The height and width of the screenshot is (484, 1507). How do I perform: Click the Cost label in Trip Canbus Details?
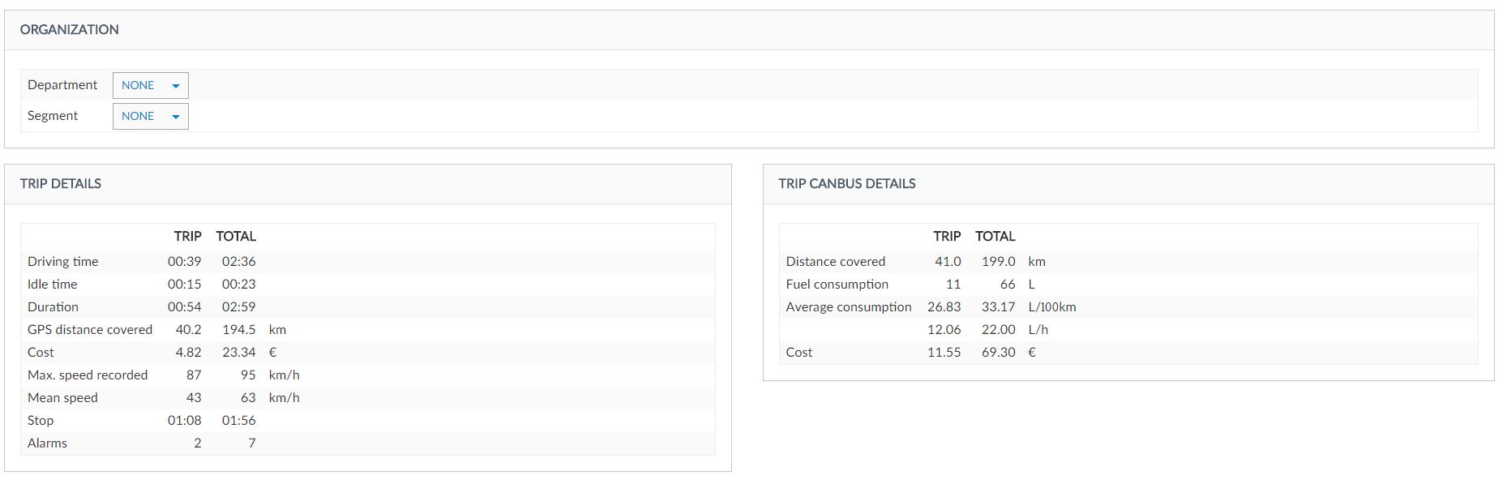tap(798, 353)
